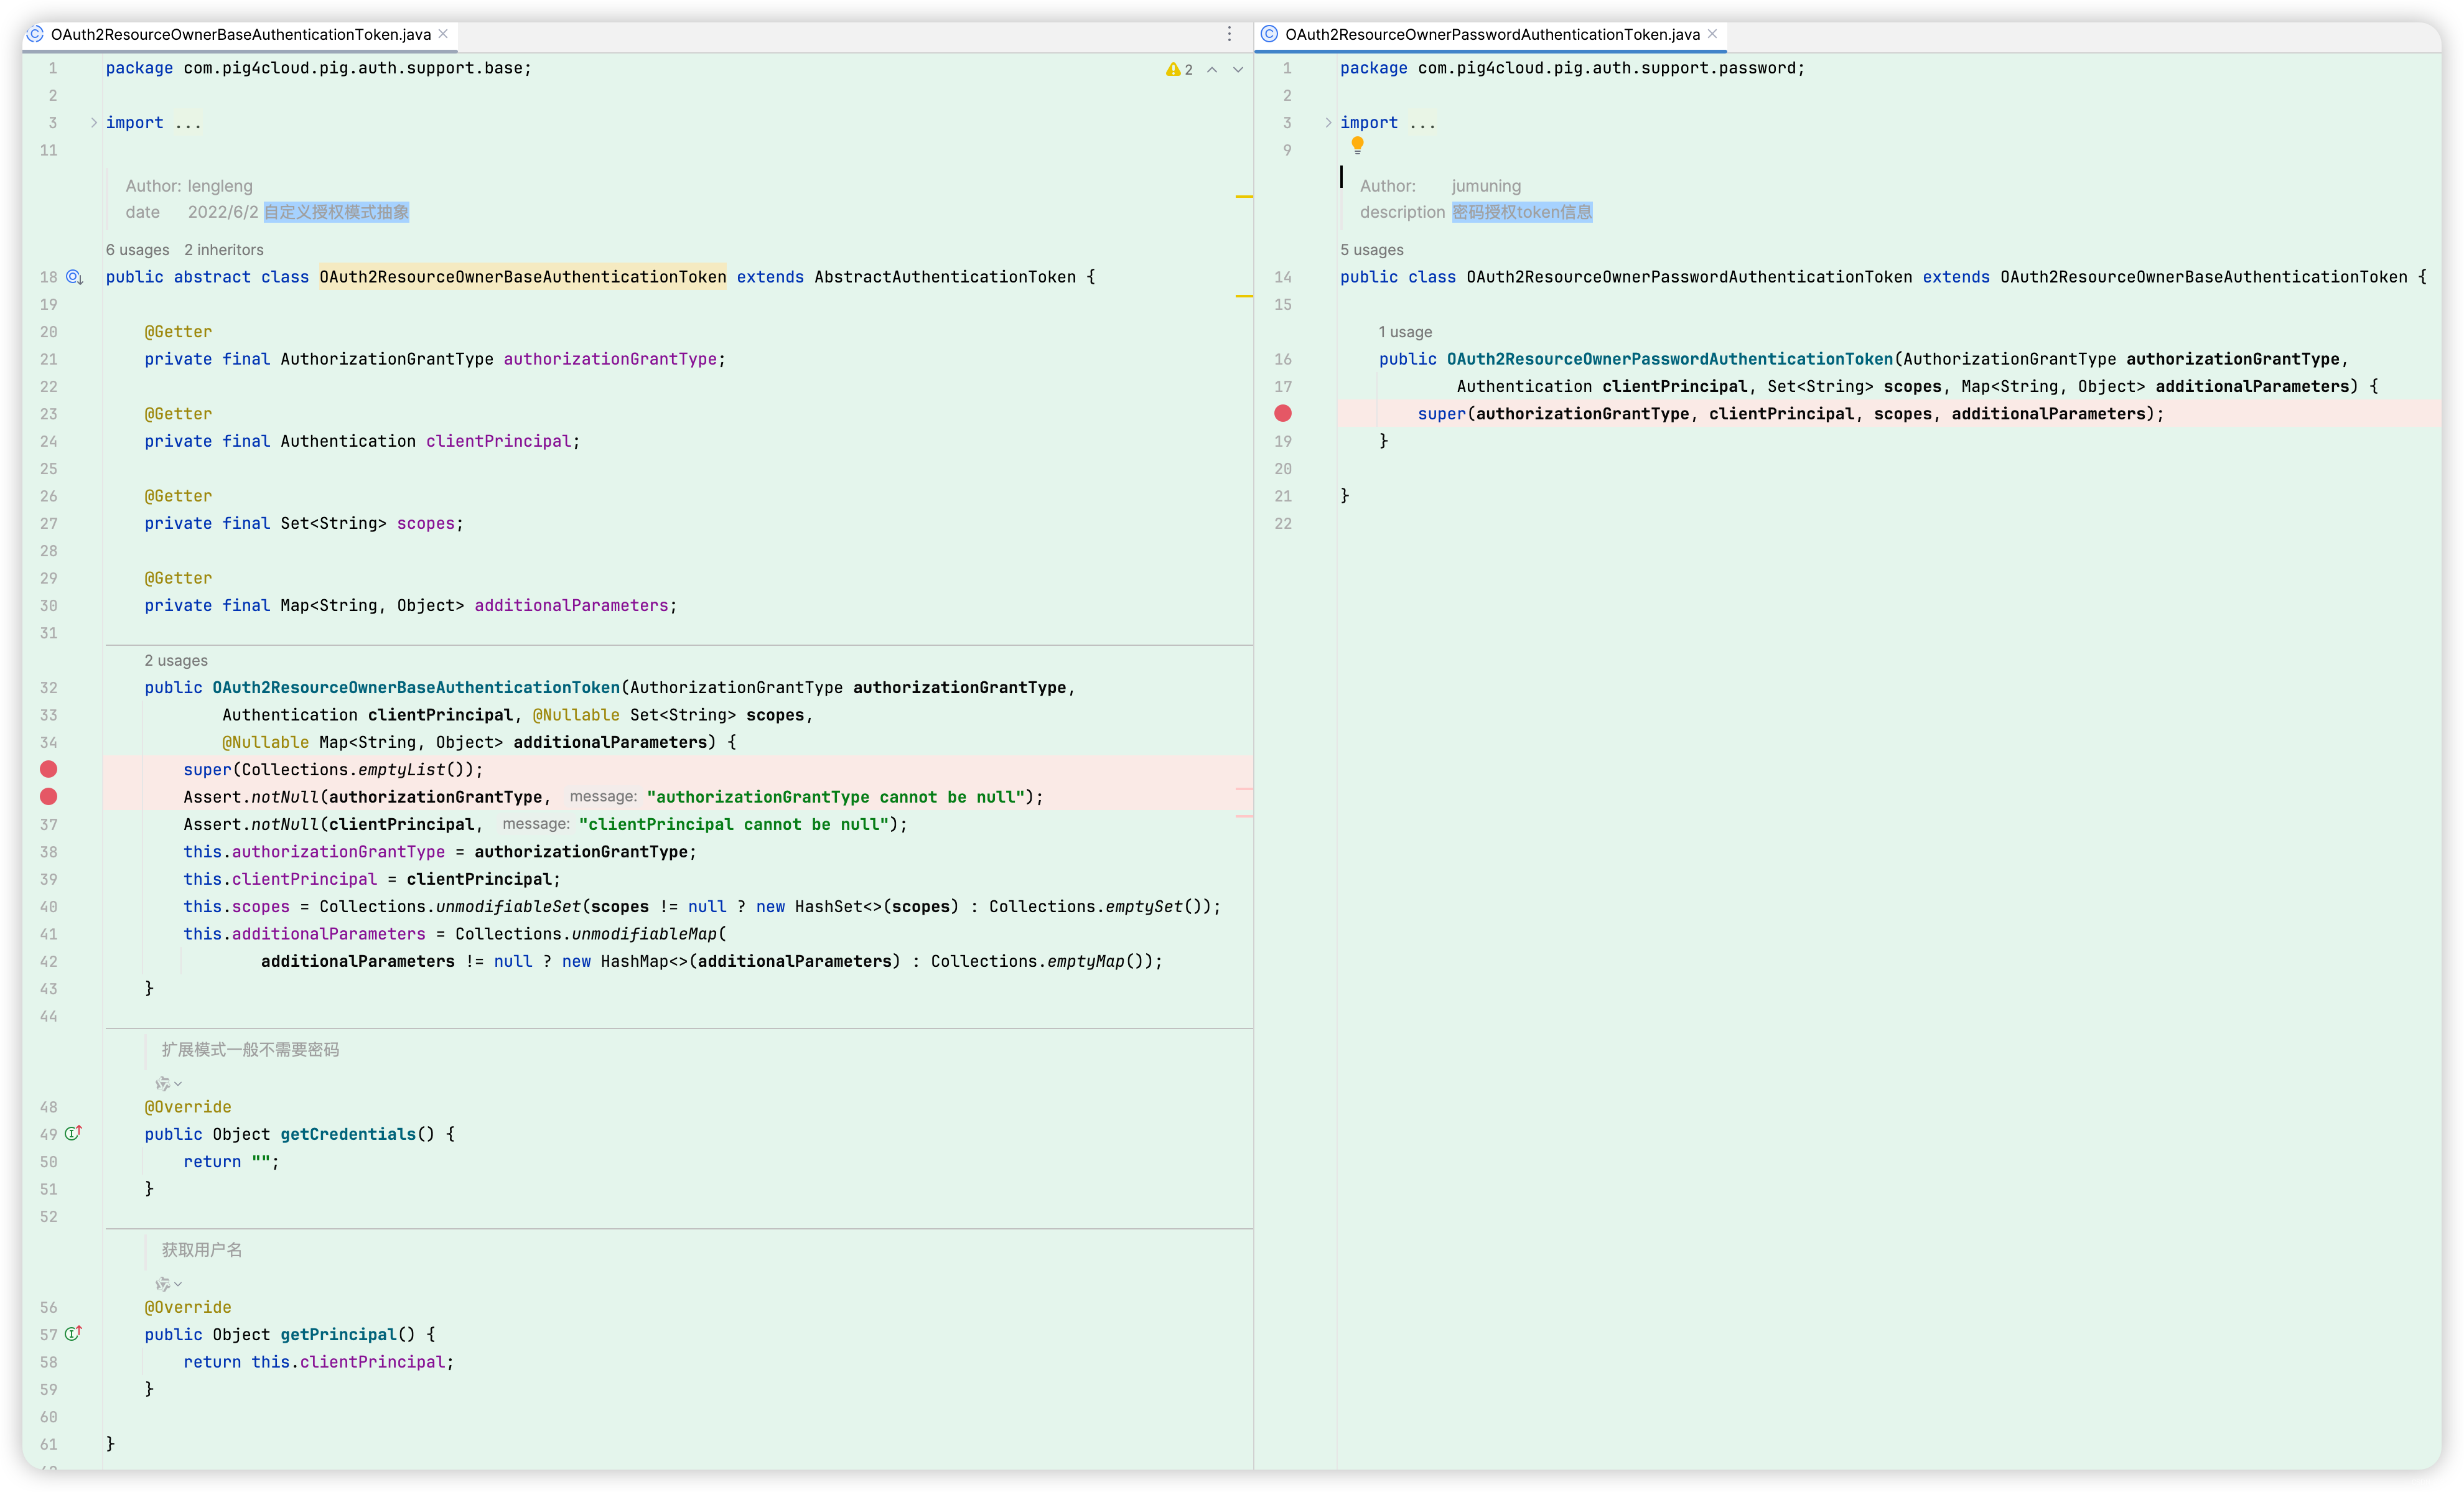Click AbstractAuthenticationToken in the extends clause
This screenshot has width=2464, height=1492.
click(x=945, y=277)
